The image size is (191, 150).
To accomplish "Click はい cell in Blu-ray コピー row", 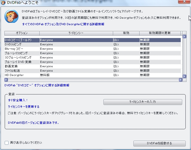I will pyautogui.click(x=126, y=49).
